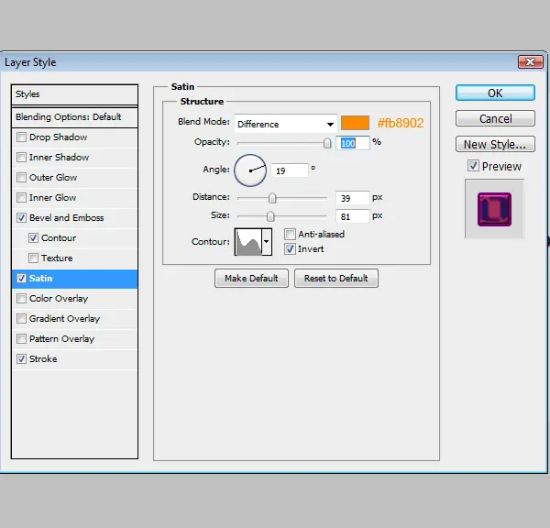Enable the Drop Shadow checkbox
Screen dimensions: 550x528
(x=21, y=137)
